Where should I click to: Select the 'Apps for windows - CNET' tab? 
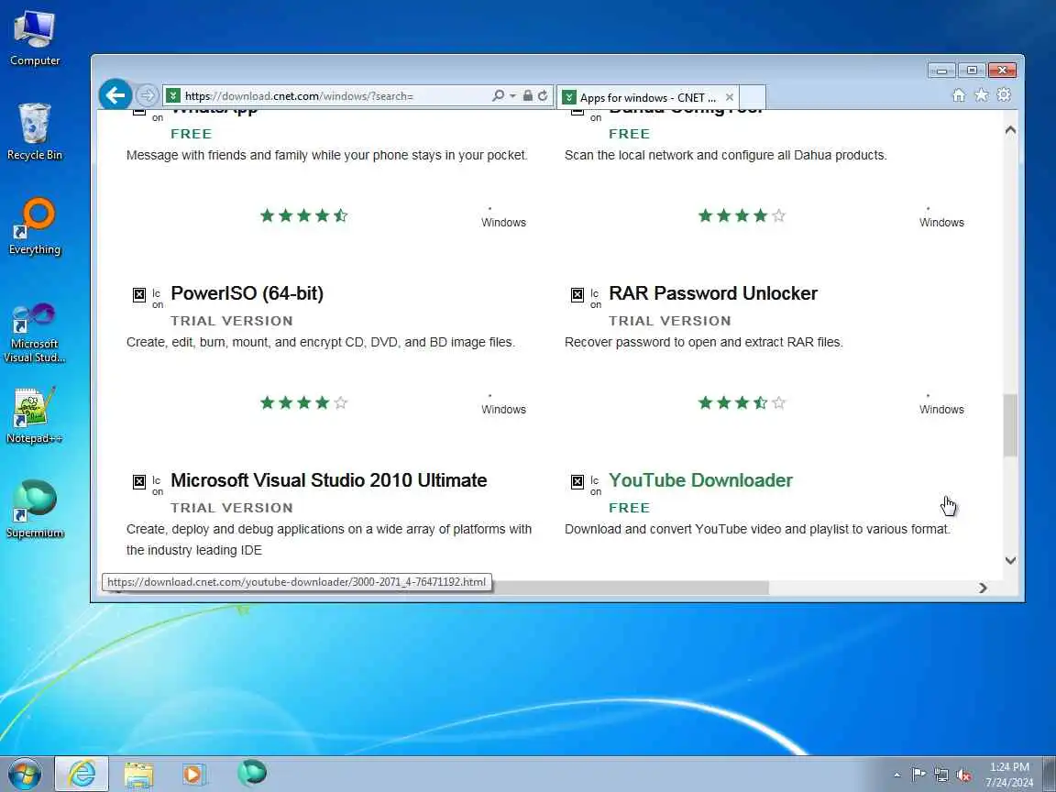647,98
